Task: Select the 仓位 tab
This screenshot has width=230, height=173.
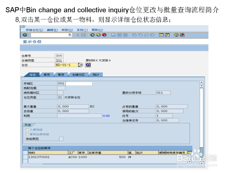Action: pyautogui.click(x=33, y=75)
